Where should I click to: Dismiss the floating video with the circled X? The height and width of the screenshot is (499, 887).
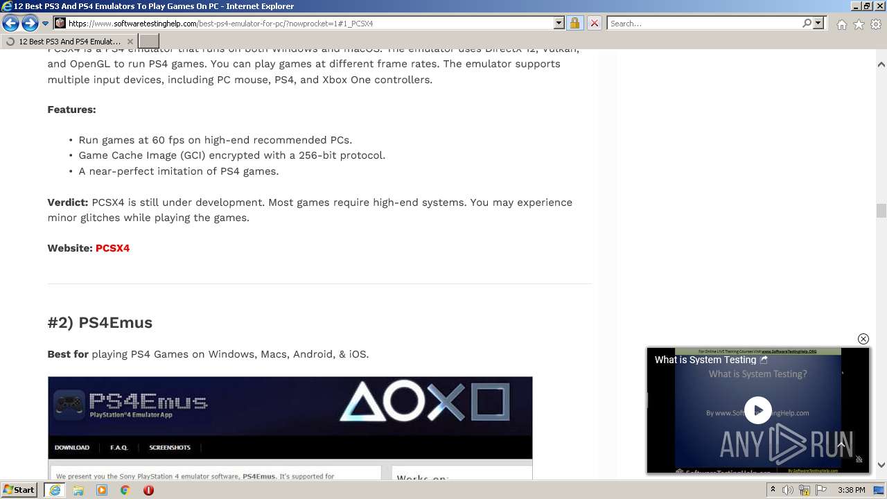click(863, 339)
